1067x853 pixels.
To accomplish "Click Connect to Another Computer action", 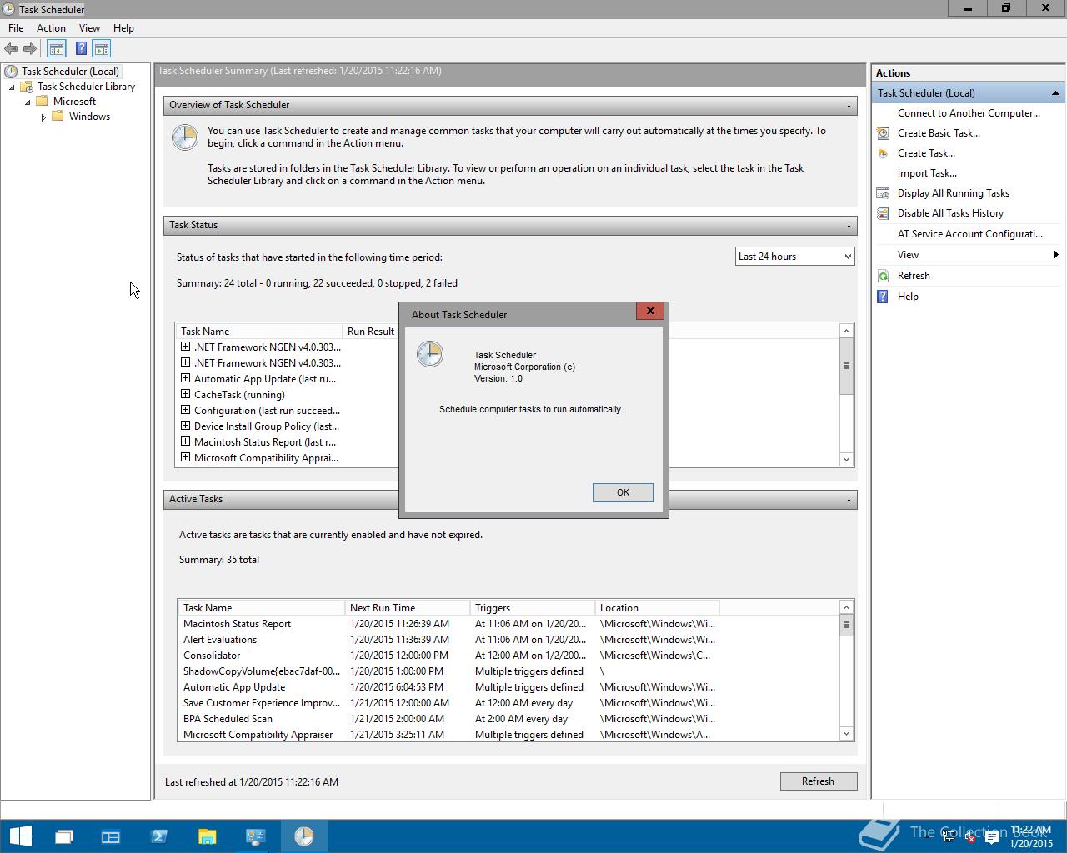I will point(969,113).
